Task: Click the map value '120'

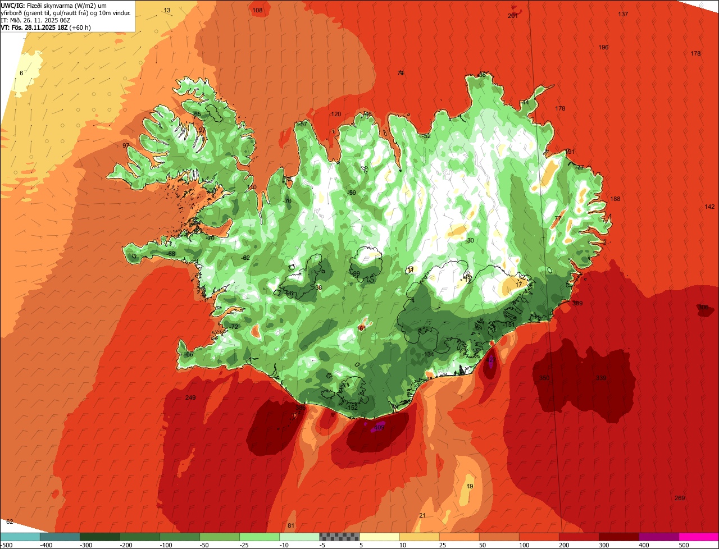Action: [x=336, y=115]
